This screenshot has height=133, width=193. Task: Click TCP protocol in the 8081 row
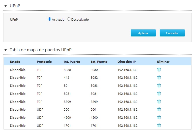pyautogui.click(x=40, y=94)
